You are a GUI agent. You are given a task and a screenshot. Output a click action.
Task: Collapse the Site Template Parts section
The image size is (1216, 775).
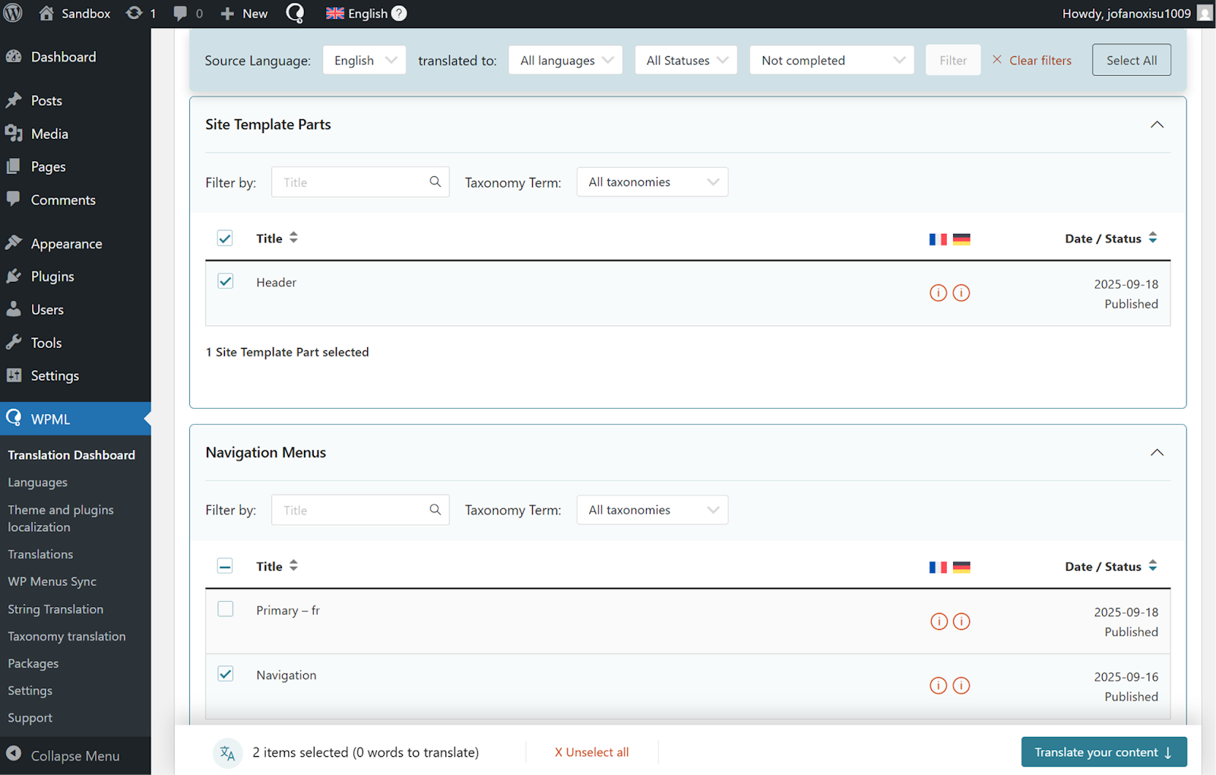pos(1157,125)
